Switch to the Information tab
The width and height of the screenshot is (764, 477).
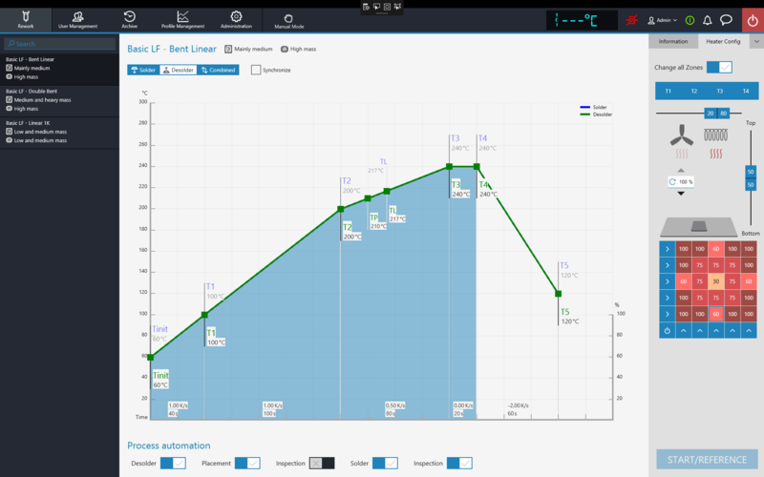coord(672,41)
